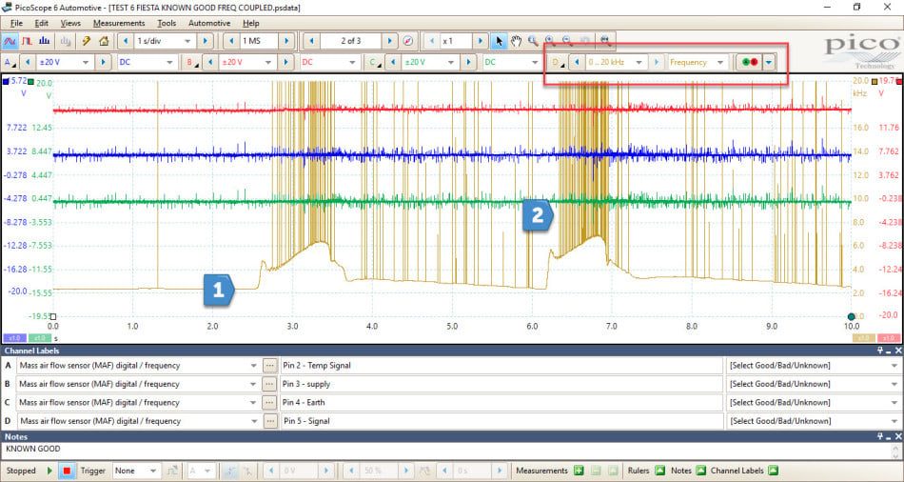Click the ellipsis button beside Channel A label
The height and width of the screenshot is (482, 904).
(269, 366)
